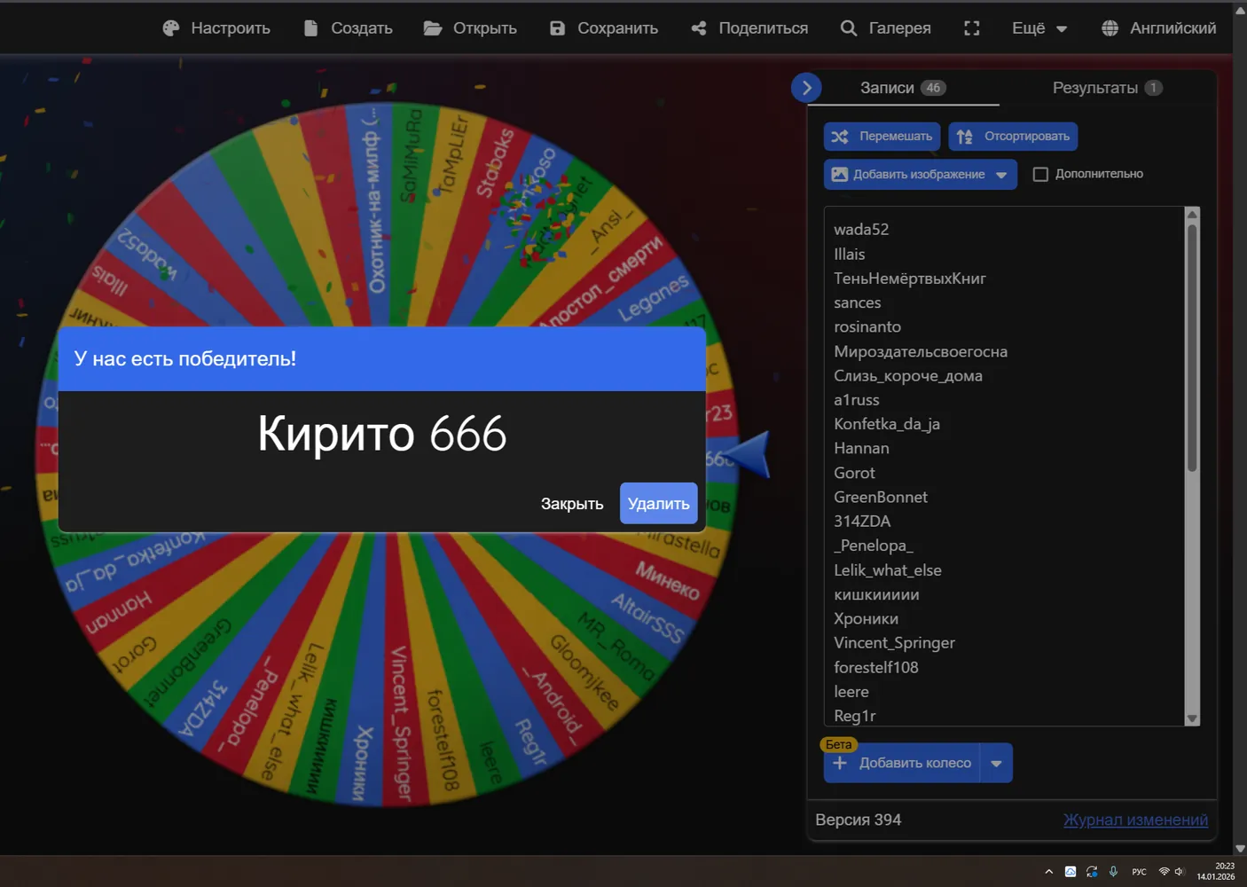Image resolution: width=1247 pixels, height=887 pixels.
Task: Click the Konfetka_da_ja entry
Action: tap(887, 424)
